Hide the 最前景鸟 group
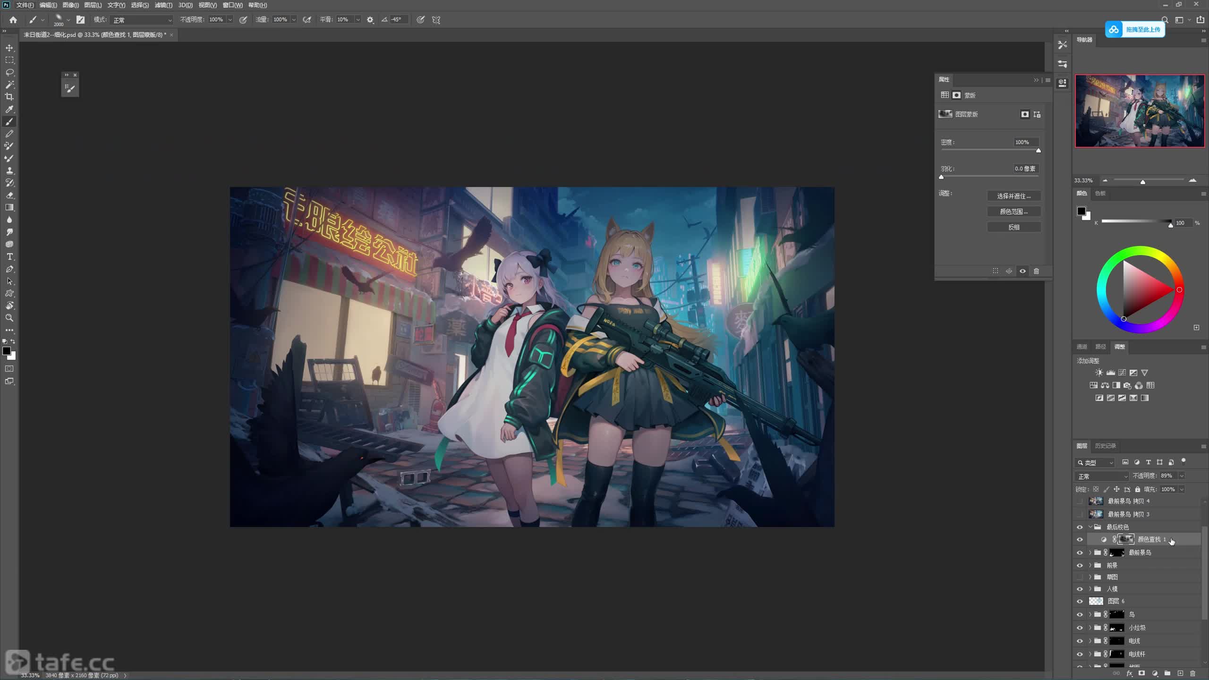1209x680 pixels. pos(1080,552)
